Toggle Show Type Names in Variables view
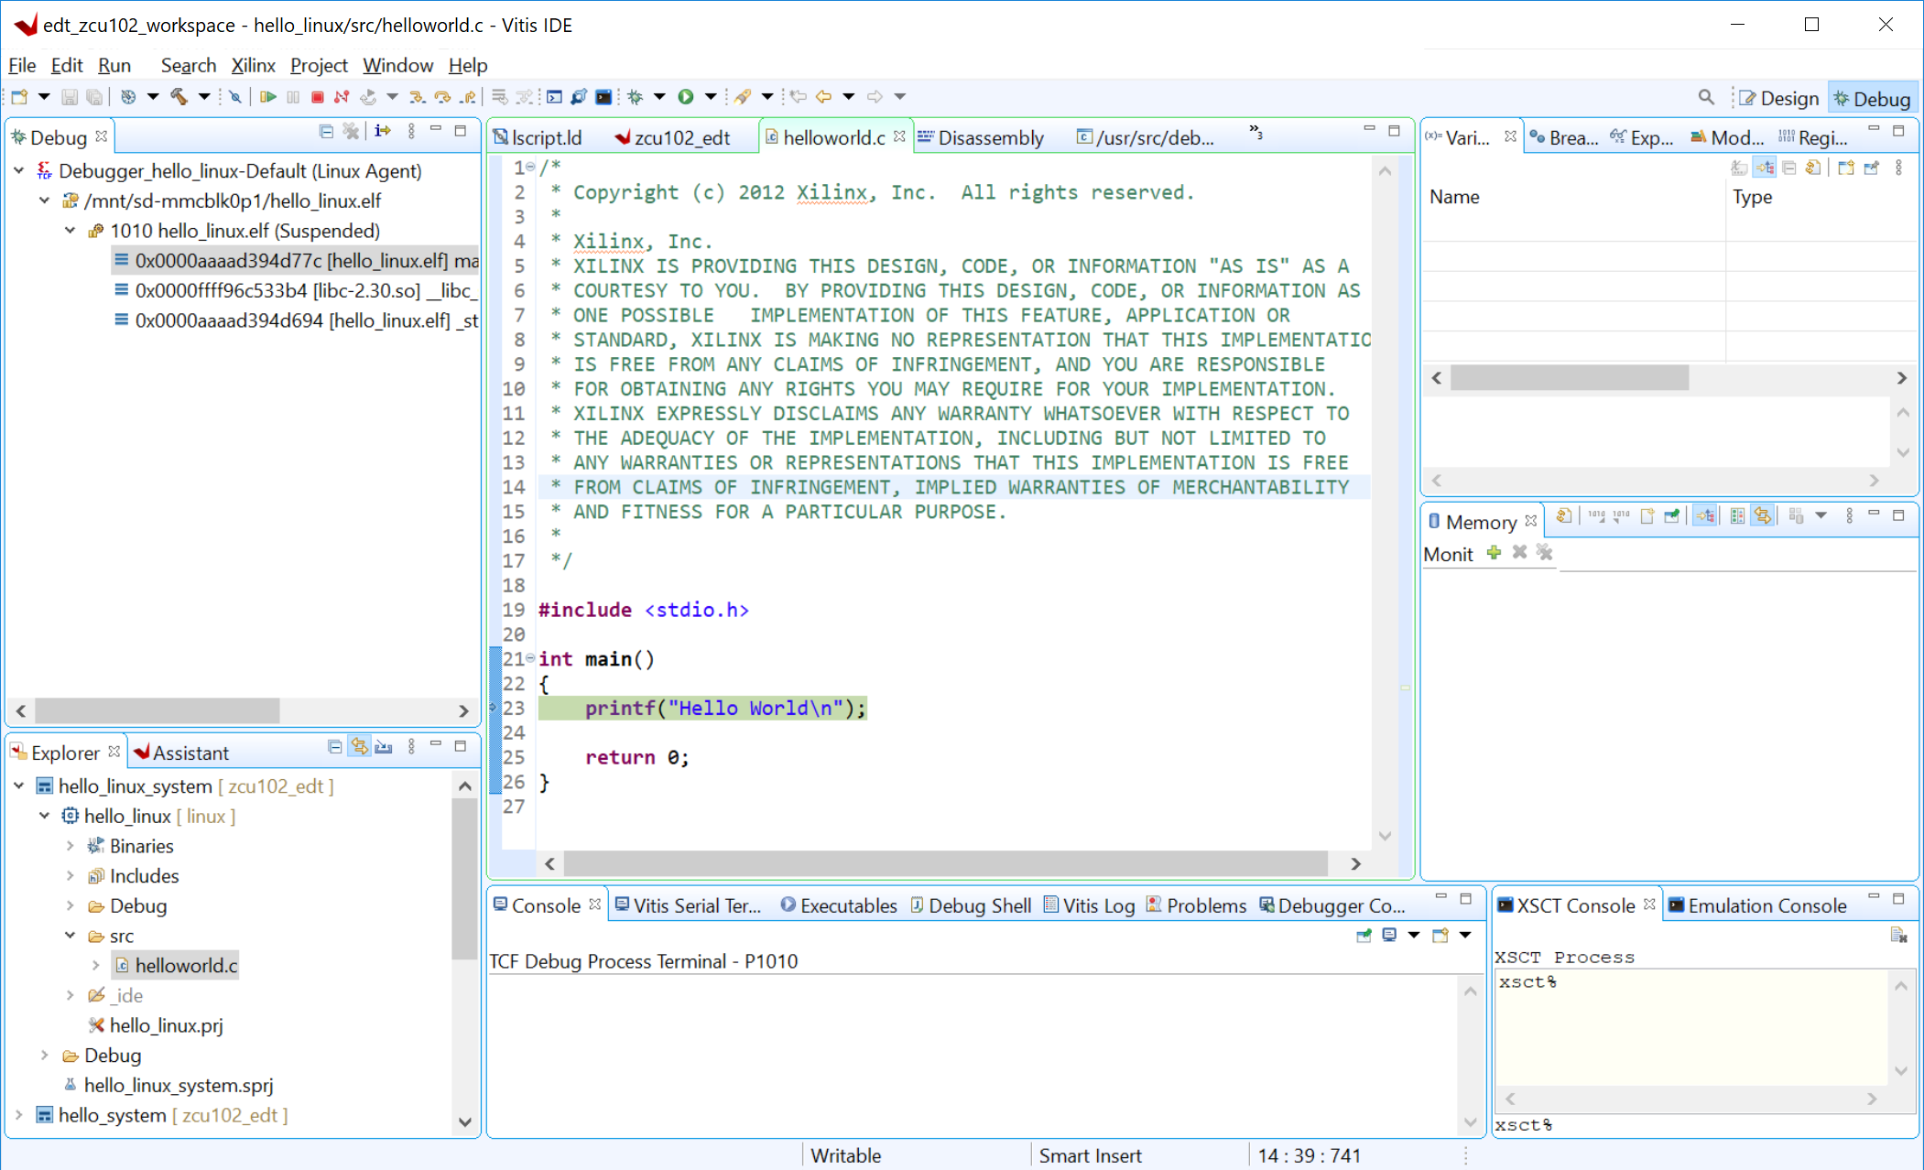 (1764, 168)
